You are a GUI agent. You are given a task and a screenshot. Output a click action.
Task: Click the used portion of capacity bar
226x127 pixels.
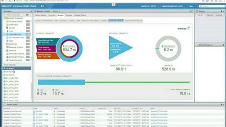61,82
